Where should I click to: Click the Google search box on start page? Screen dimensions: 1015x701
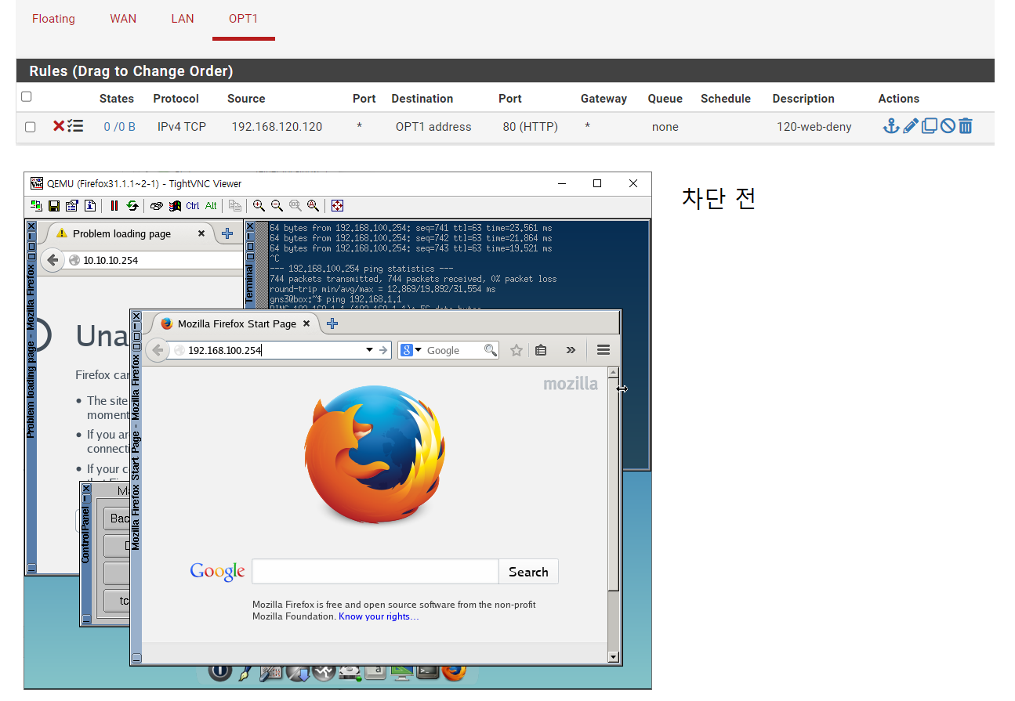375,571
